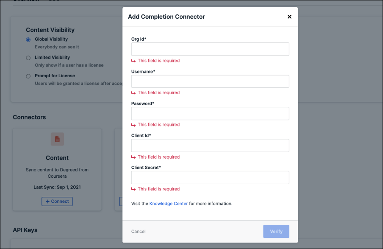Click error arrow icon under Client Secret
Viewport: 383px width, 249px height.
pyautogui.click(x=133, y=189)
